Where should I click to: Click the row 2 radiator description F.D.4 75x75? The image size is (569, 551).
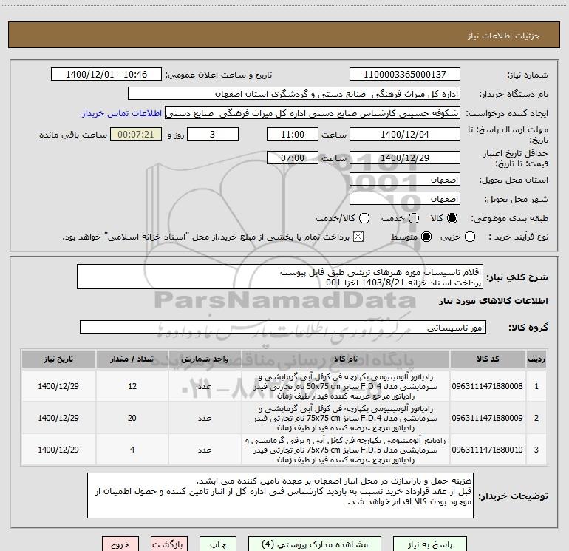click(x=346, y=418)
